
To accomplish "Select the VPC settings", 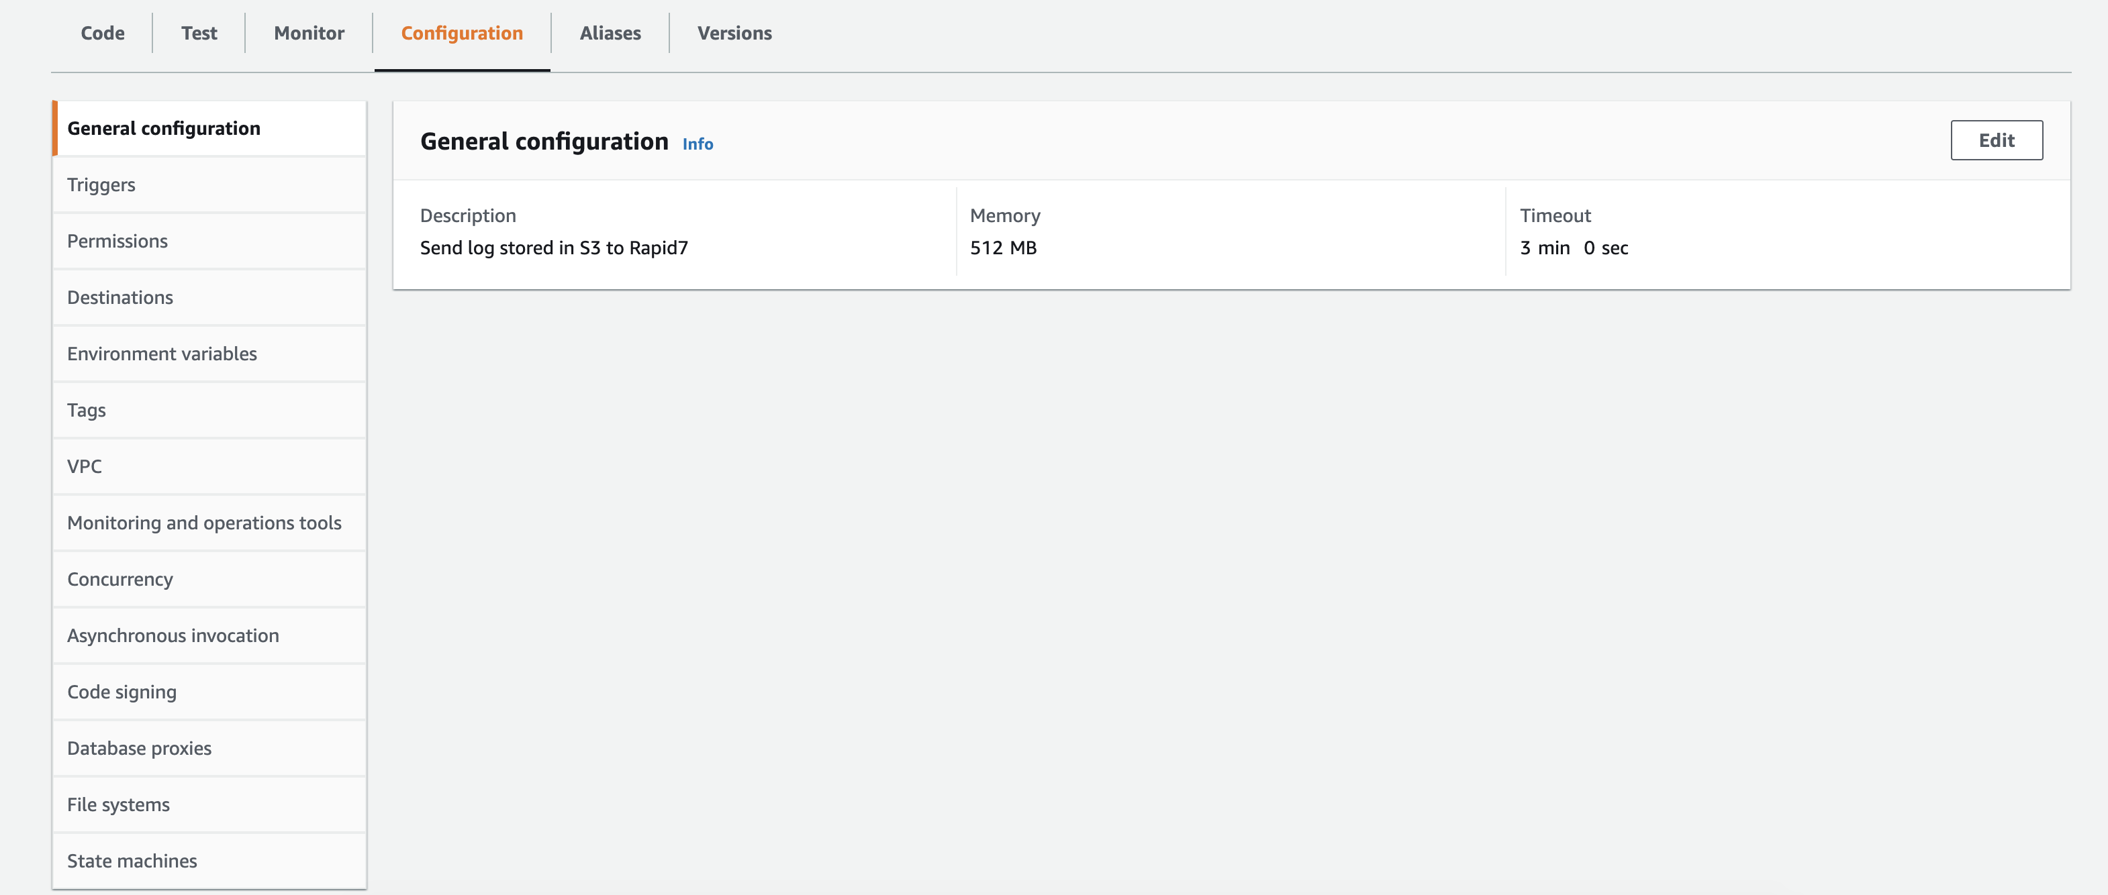I will (85, 466).
